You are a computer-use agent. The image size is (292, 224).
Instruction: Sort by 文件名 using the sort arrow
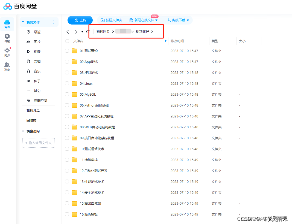tap(166, 41)
